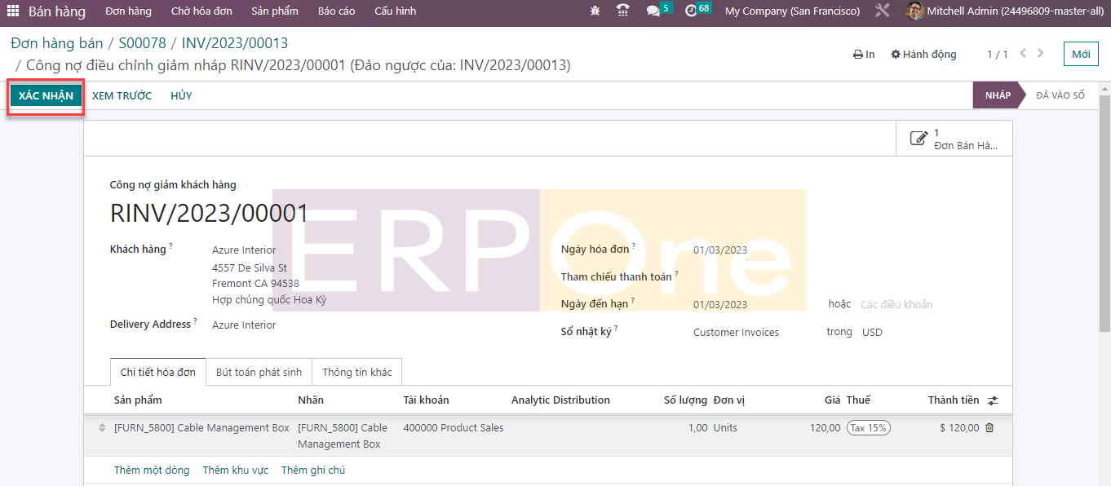Image resolution: width=1111 pixels, height=486 pixels.
Task: Open the Hành động dropdown
Action: point(923,55)
